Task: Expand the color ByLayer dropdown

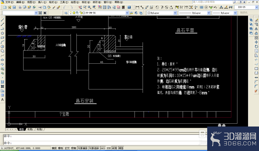Action: pos(175,13)
